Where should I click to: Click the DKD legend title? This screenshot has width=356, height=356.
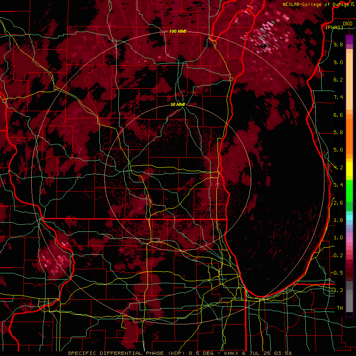(x=347, y=24)
